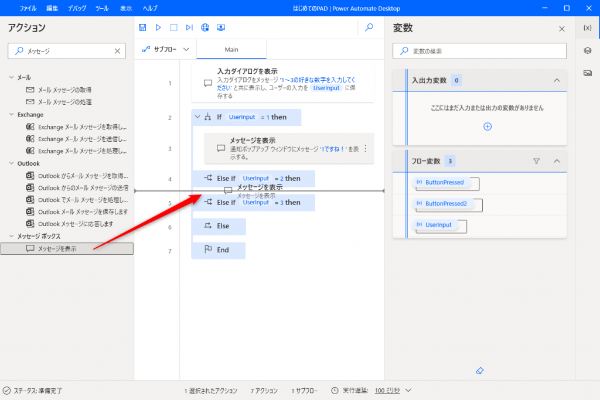This screenshot has height=400, width=600.
Task: Select the メッセージを表示 action in action list
Action: point(67,248)
